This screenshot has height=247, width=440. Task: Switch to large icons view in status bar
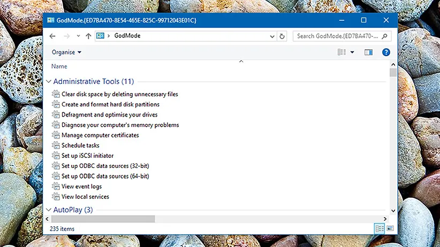[x=390, y=228]
